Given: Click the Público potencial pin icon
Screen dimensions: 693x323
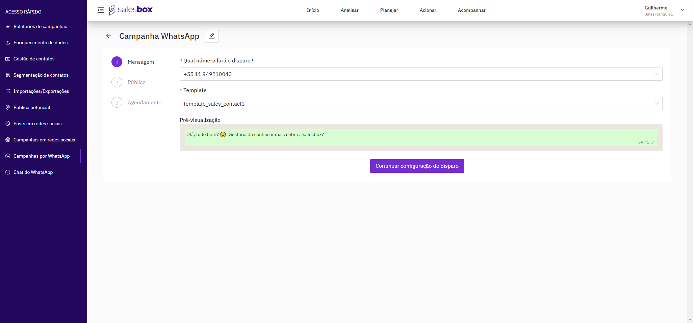Looking at the screenshot, I should click(x=8, y=107).
